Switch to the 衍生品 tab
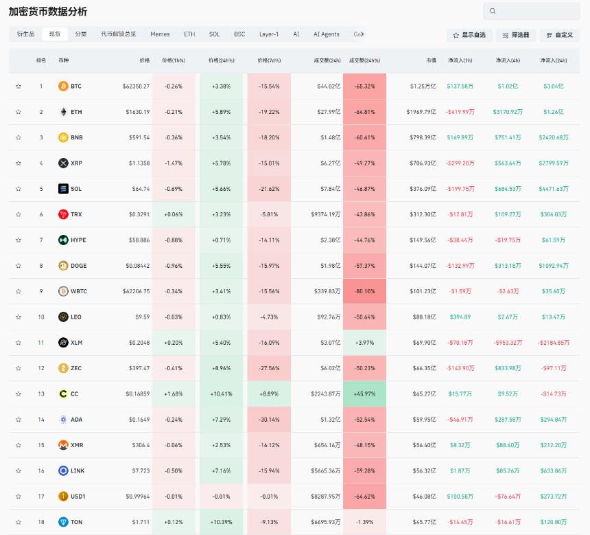This screenshot has width=590, height=535. pos(25,34)
